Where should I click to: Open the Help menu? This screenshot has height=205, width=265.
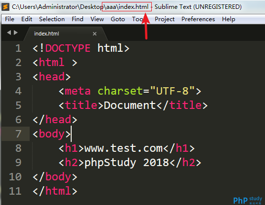coord(228,19)
